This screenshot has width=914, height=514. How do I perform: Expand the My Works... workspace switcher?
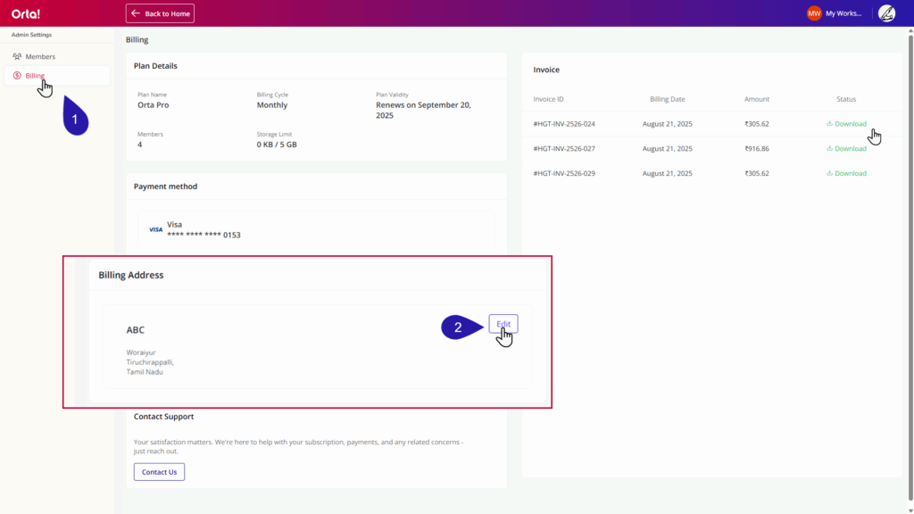pyautogui.click(x=843, y=13)
